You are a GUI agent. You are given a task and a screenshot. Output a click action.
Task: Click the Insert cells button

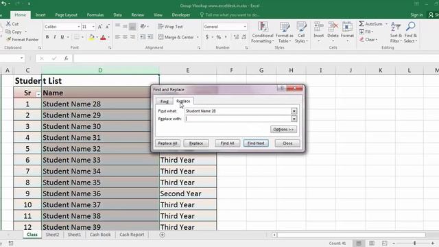(318, 32)
